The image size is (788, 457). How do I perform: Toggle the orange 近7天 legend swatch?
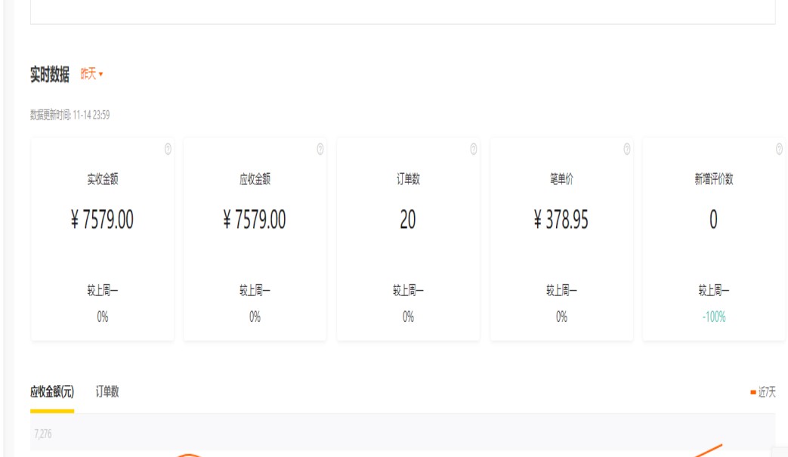point(753,392)
